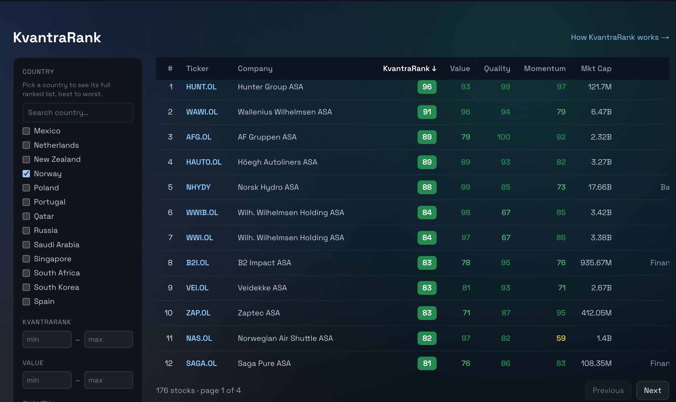Click the B2 Impact ASA company name
Viewport: 676px width, 402px height.
264,263
